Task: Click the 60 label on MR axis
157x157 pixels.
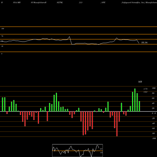Action: [153, 98]
